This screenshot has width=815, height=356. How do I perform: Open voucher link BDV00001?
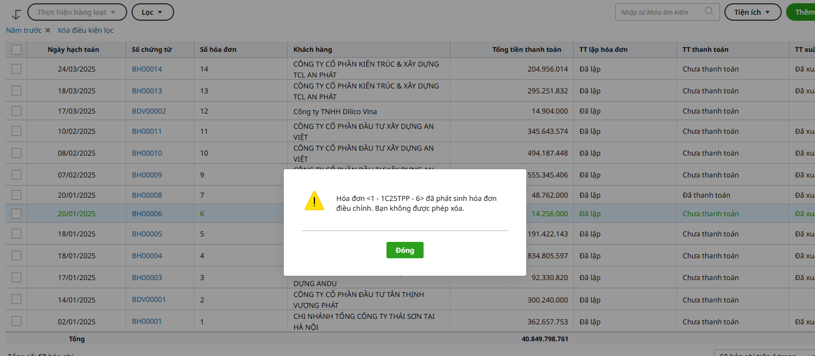tap(148, 299)
